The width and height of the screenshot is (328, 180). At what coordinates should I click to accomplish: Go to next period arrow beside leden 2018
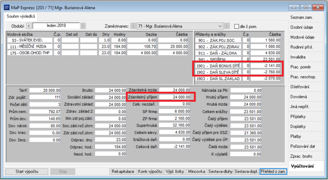coord(83,26)
